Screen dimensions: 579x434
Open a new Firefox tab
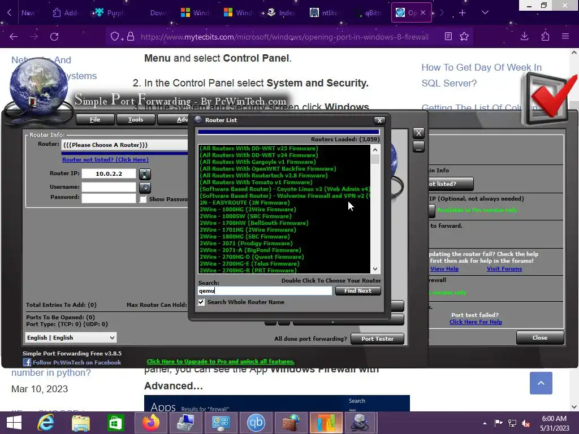pos(463,13)
